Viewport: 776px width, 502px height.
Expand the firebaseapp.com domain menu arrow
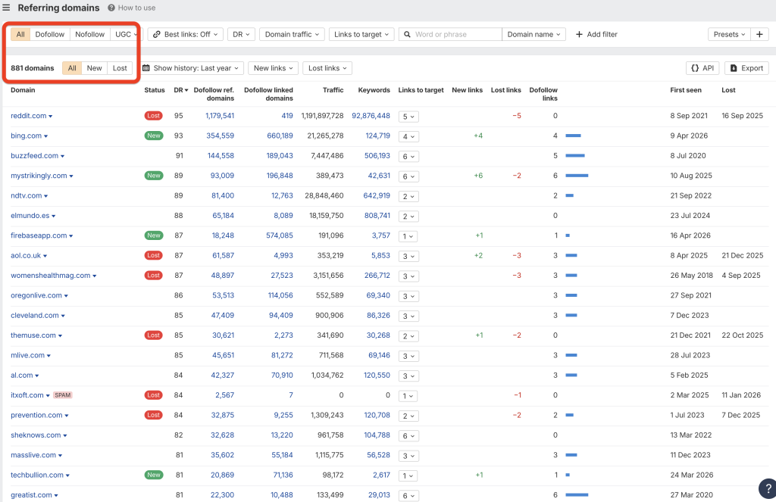click(70, 236)
